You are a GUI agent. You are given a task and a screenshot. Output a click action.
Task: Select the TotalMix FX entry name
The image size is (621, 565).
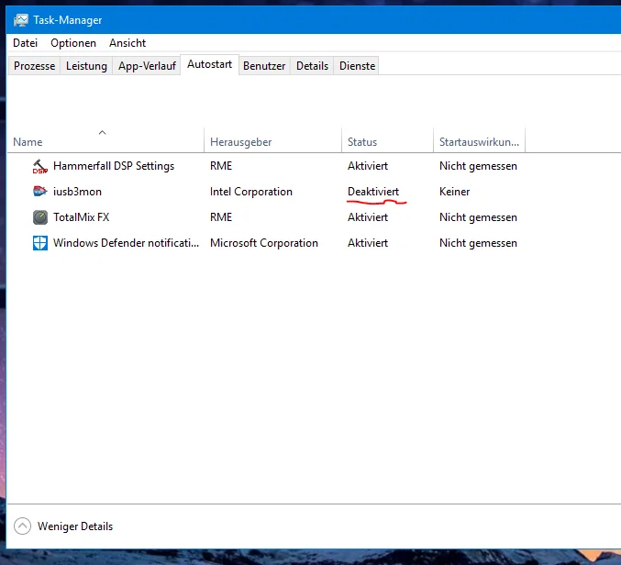[x=82, y=217]
